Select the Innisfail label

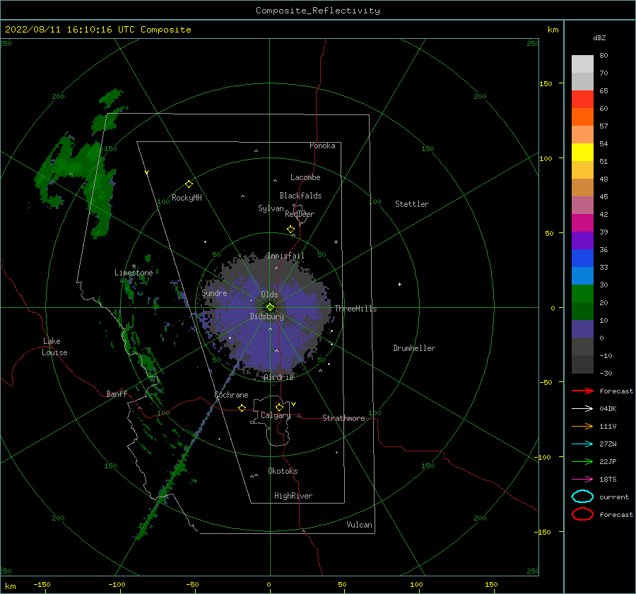[285, 256]
